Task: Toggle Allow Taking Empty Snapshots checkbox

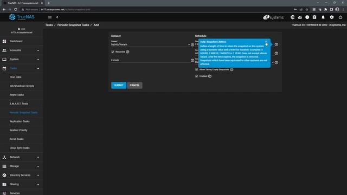Action: click(x=197, y=69)
